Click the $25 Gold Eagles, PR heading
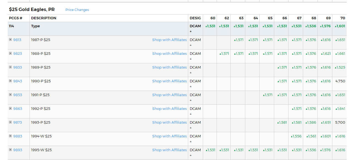The width and height of the screenshot is (353, 160). click(x=32, y=10)
